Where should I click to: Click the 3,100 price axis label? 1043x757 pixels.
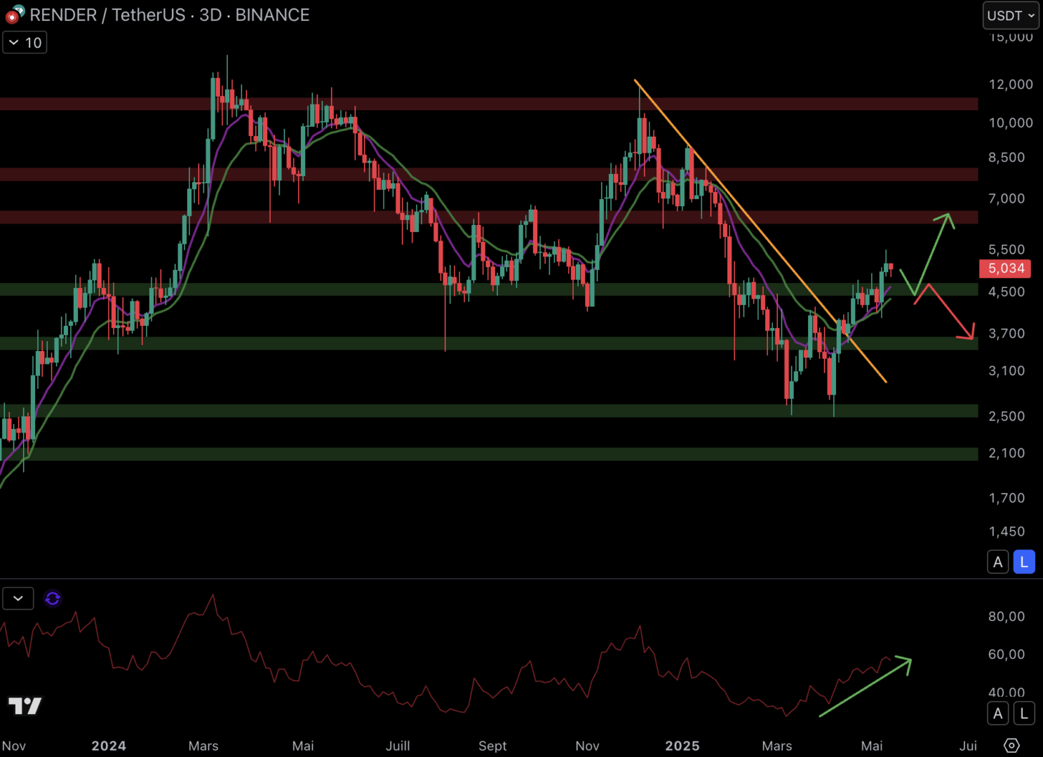(x=1007, y=371)
